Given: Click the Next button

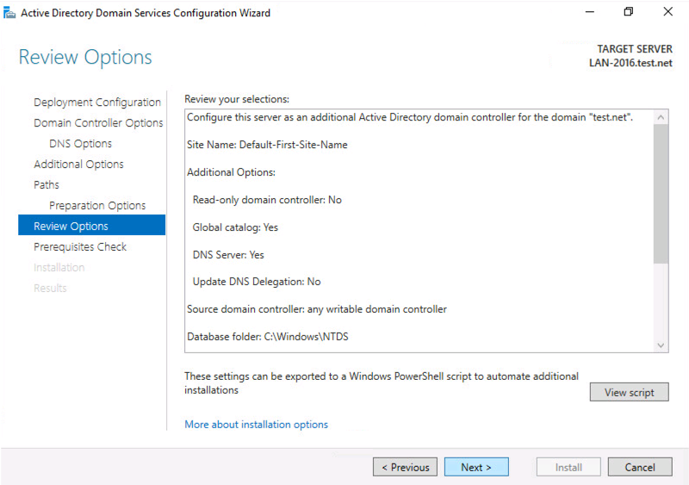Looking at the screenshot, I should 476,467.
